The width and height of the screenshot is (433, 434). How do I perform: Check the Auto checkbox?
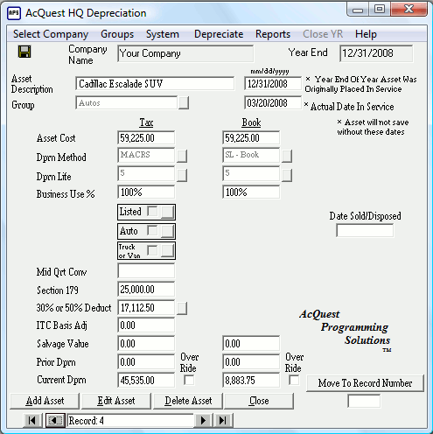click(x=152, y=230)
